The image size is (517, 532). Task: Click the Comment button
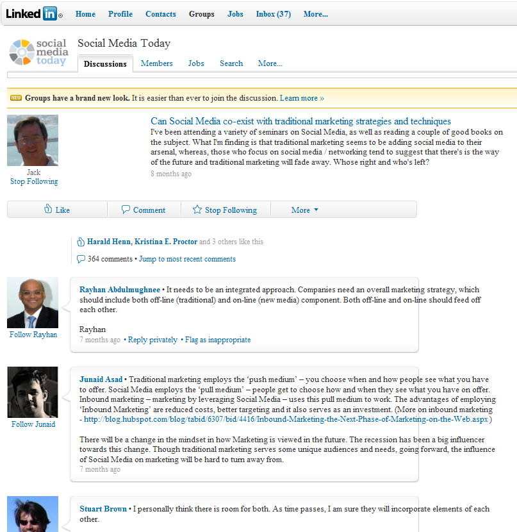[x=144, y=210]
